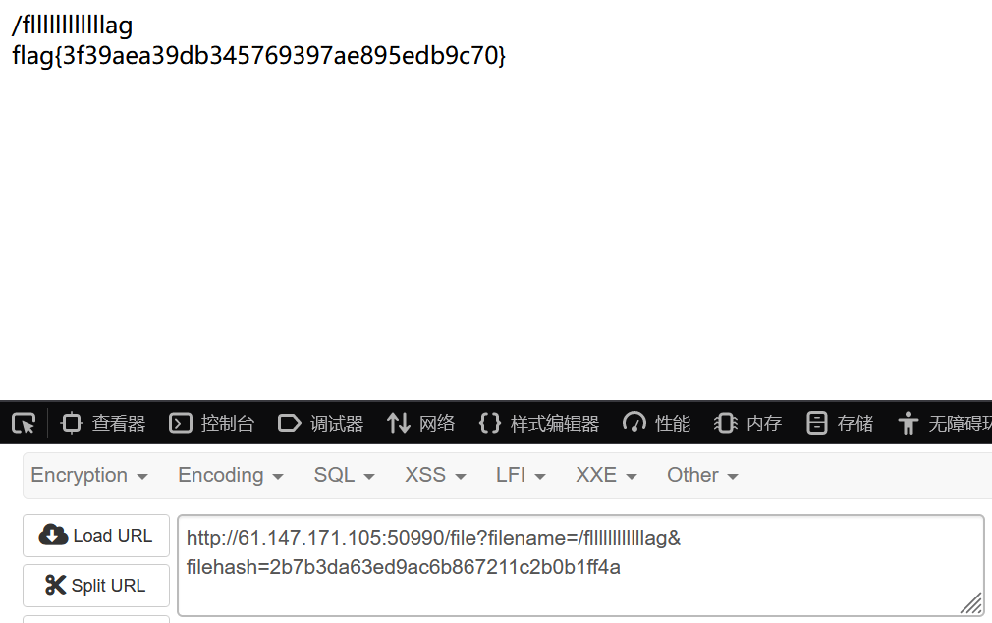The height and width of the screenshot is (623, 992).
Task: Click the Debugger (调试器) icon
Action: coord(290,423)
